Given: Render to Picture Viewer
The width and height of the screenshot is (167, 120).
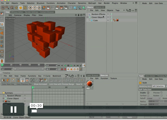Looking at the screenshot, I should click(61, 8).
